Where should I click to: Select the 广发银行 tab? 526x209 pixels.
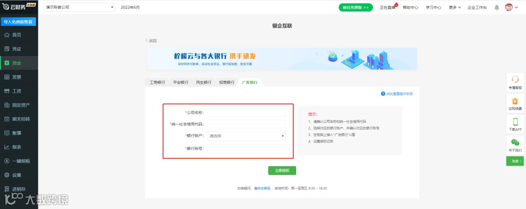[x=250, y=82]
